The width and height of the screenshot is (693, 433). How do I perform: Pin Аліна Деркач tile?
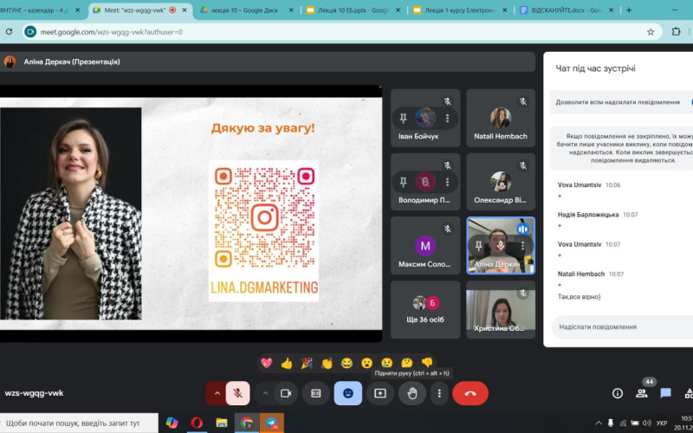click(479, 246)
